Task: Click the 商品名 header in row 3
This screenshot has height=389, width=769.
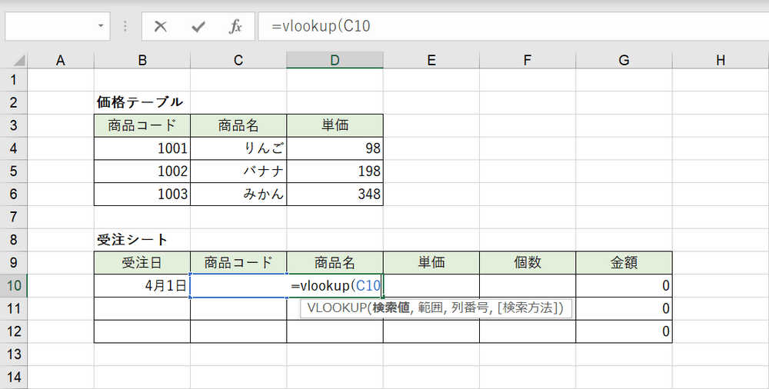Action: (x=238, y=125)
